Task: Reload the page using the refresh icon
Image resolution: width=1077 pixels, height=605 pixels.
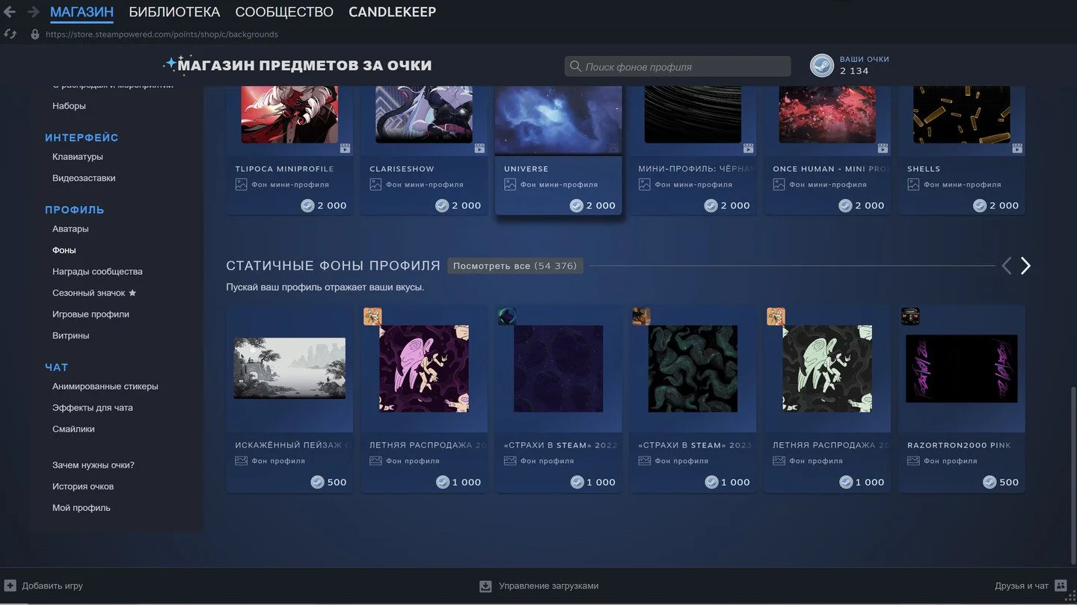Action: 10,34
